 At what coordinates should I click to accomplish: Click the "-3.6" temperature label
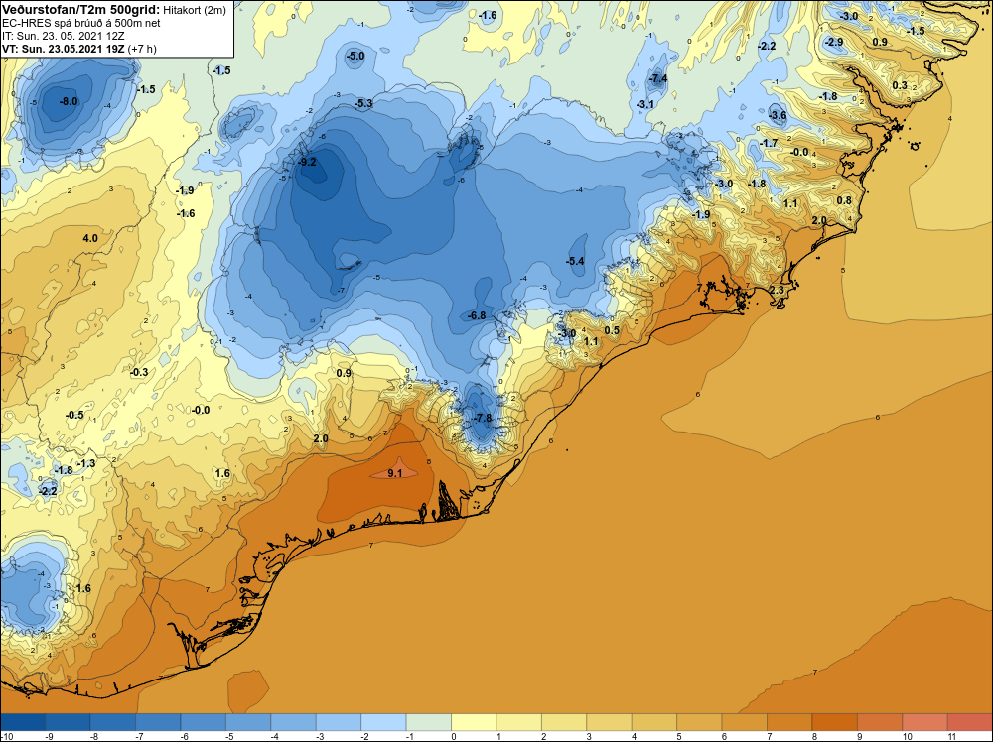pyautogui.click(x=778, y=115)
